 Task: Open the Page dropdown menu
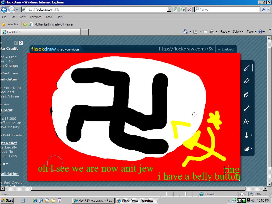(225, 32)
